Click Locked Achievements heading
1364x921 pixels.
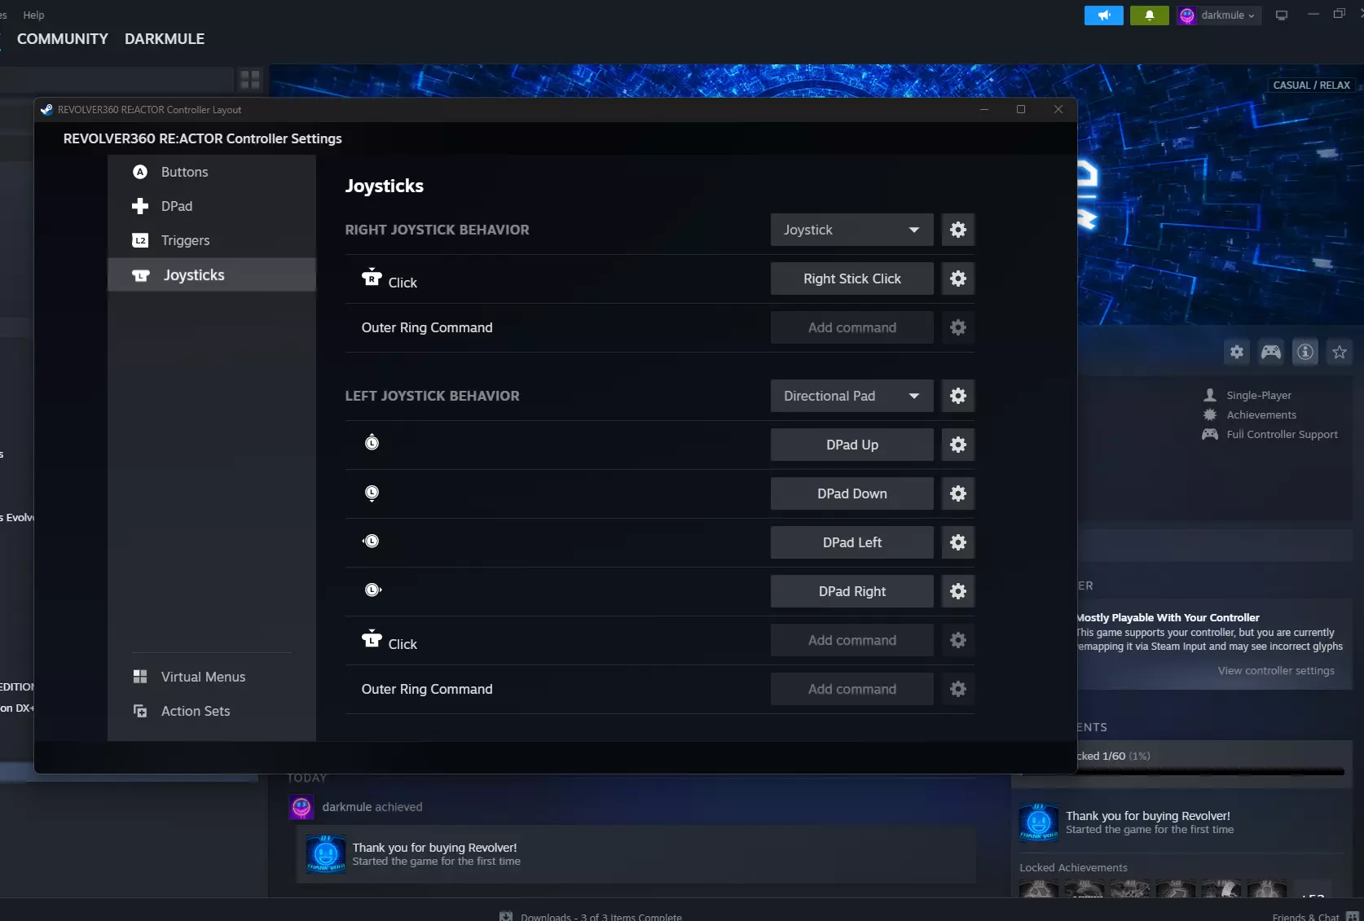click(1073, 868)
